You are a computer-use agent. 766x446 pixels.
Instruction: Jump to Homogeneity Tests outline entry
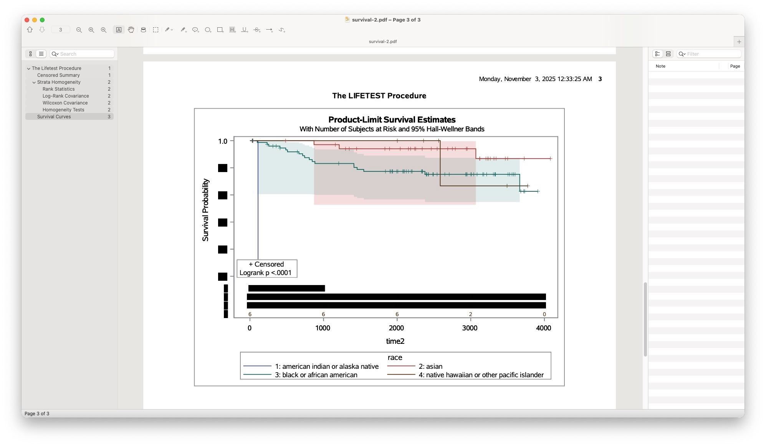(x=63, y=110)
